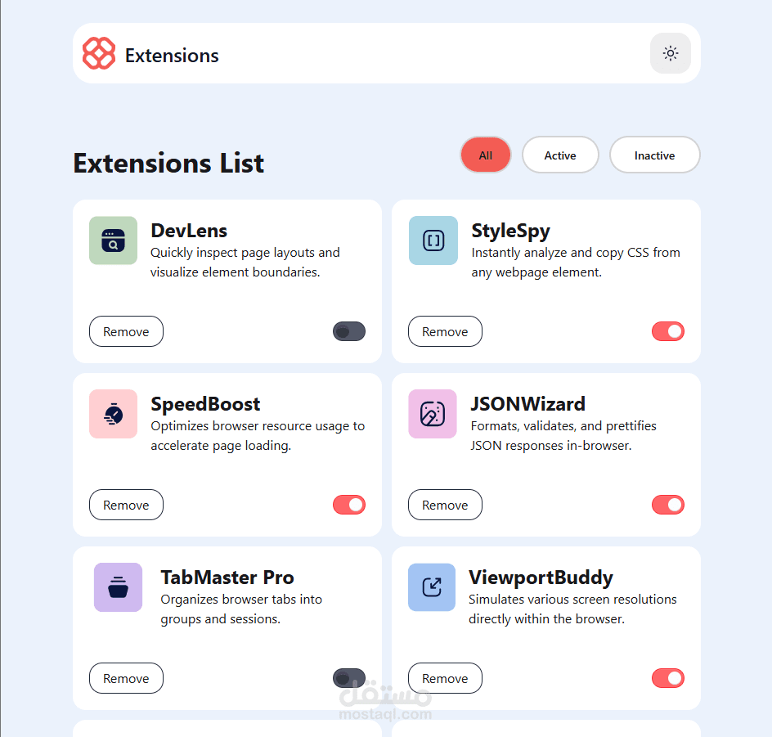Disable the ViewportBuddy toggle switch
772x737 pixels.
pos(668,678)
